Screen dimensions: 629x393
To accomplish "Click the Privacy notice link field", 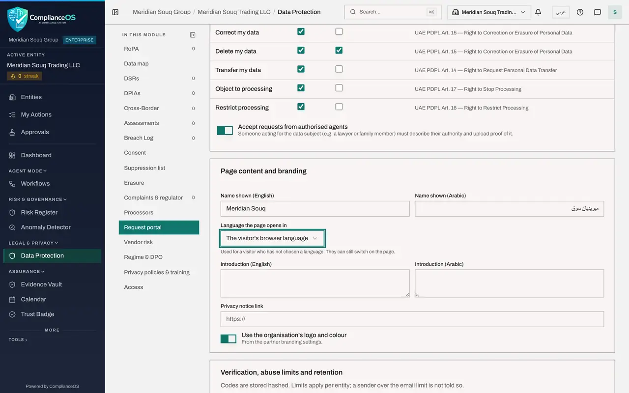I will point(412,319).
